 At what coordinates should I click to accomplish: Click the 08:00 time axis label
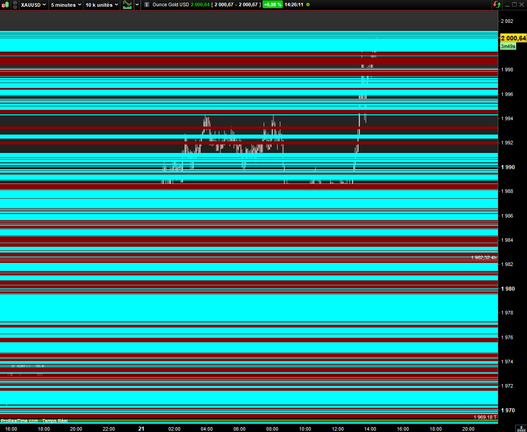(272, 429)
